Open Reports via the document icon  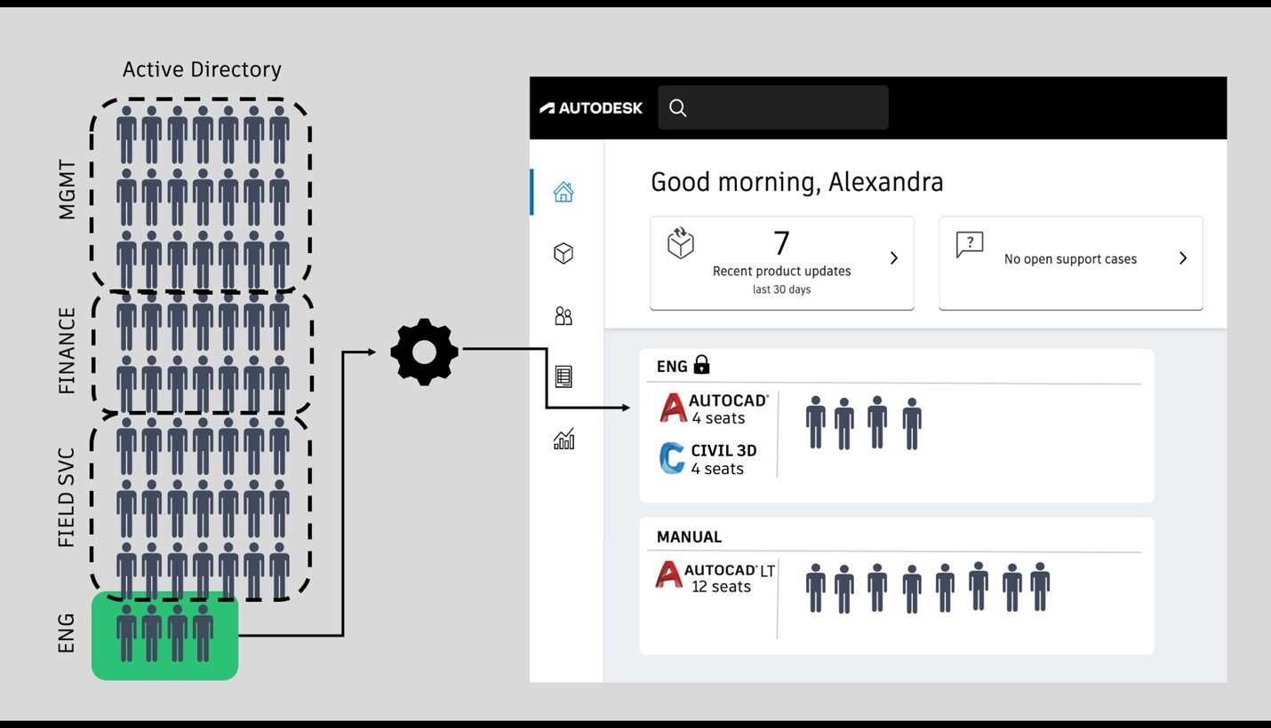coord(562,376)
